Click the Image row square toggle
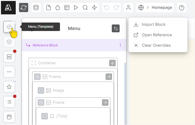 point(41,90)
